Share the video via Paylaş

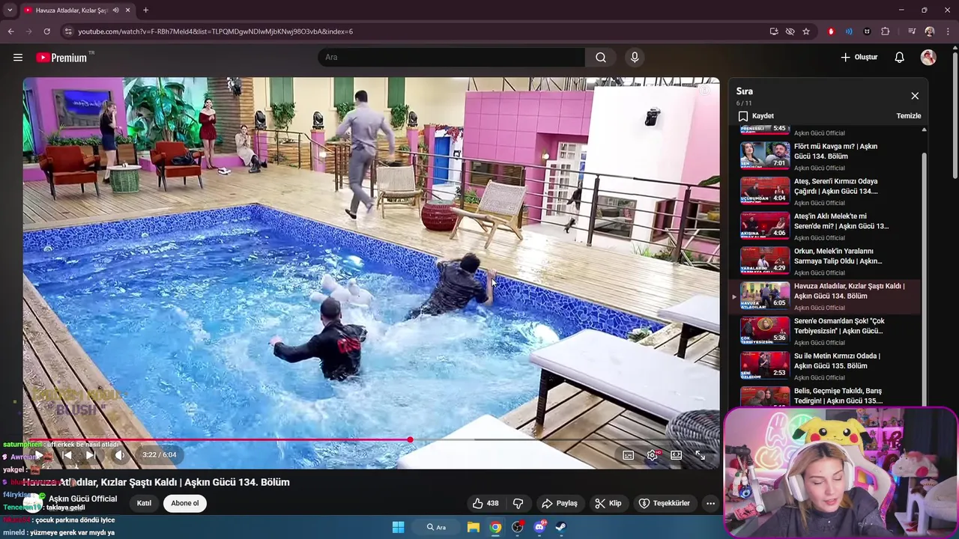tap(559, 503)
